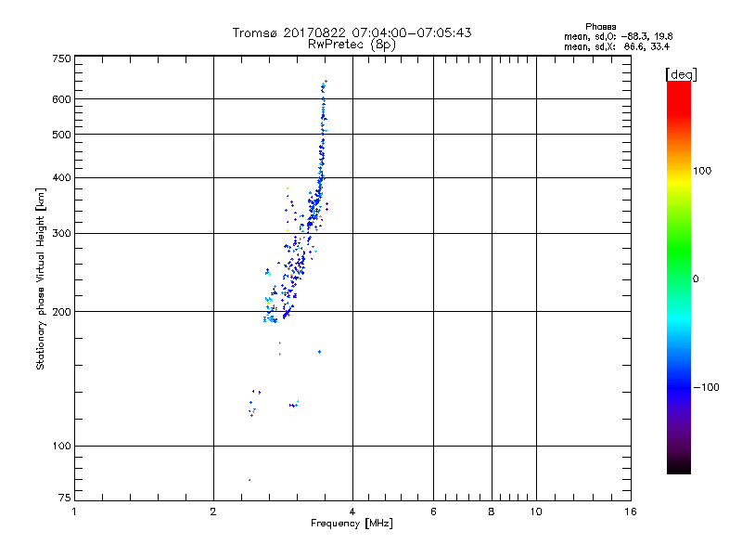The image size is (742, 557).
Task: Pick the blue region of the colorbar near -100
Action: pyautogui.click(x=679, y=386)
